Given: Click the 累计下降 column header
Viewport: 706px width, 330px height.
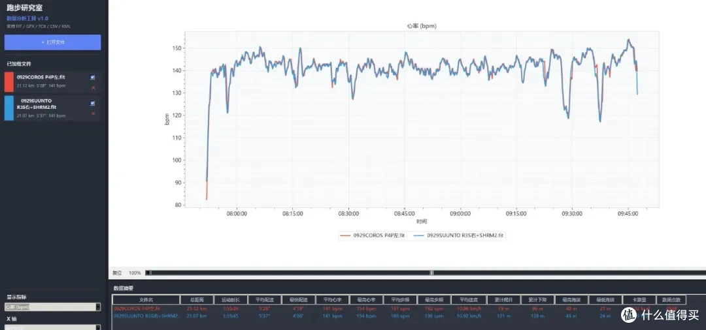Looking at the screenshot, I should pos(537,300).
